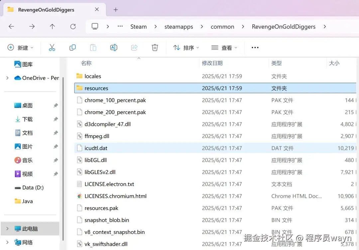Unpin 桌面 from quick access

click(56, 106)
